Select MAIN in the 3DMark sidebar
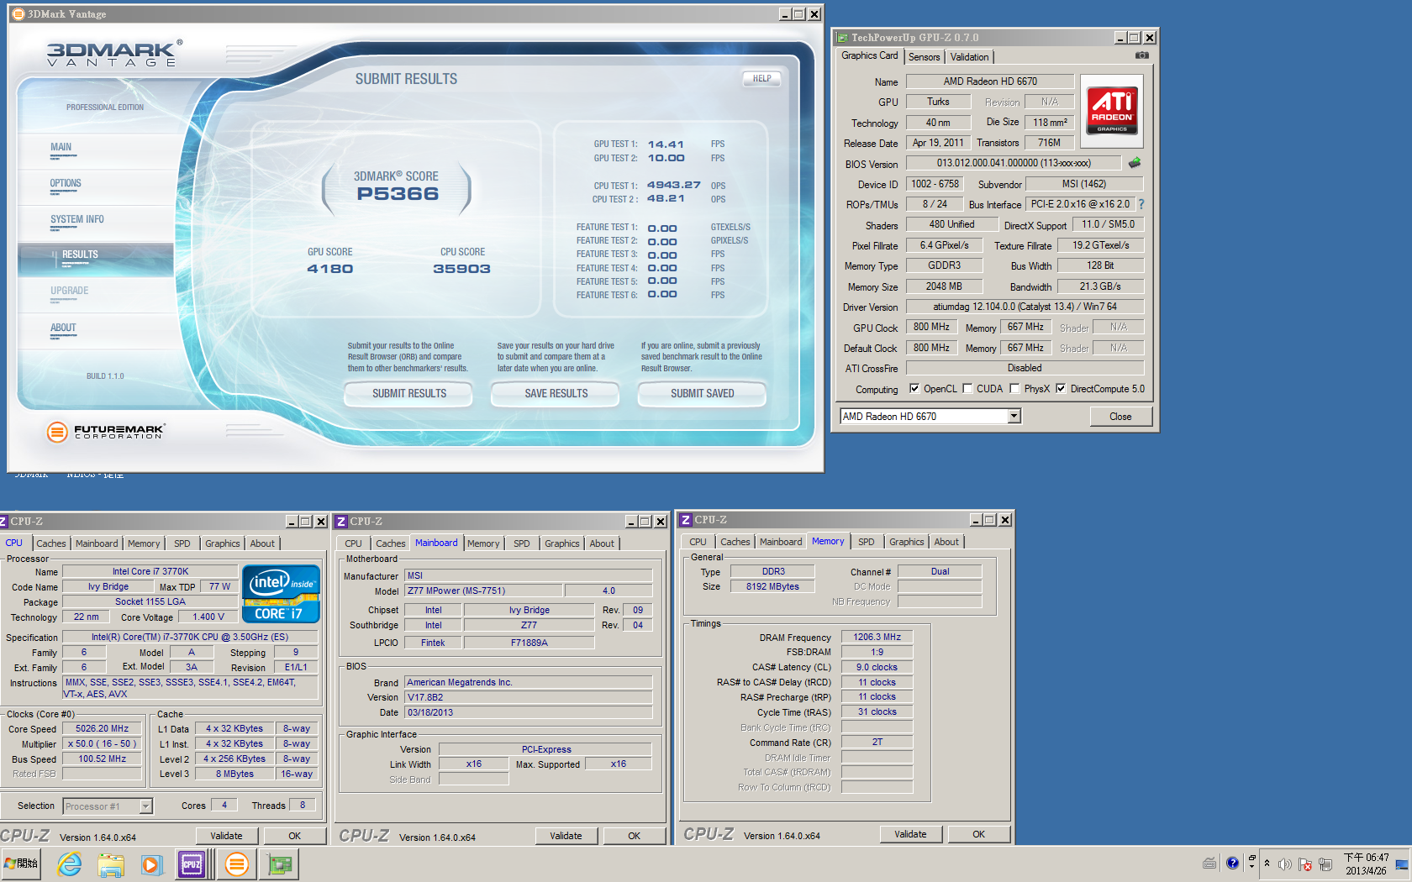Image resolution: width=1412 pixels, height=882 pixels. tap(61, 147)
